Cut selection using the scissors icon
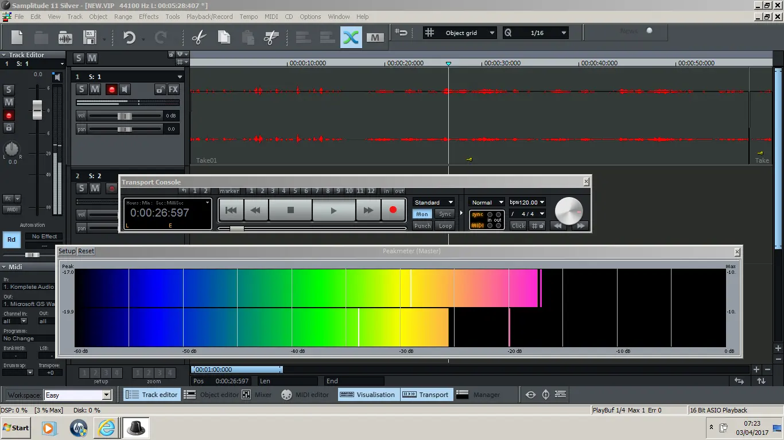784x440 pixels. pyautogui.click(x=199, y=38)
